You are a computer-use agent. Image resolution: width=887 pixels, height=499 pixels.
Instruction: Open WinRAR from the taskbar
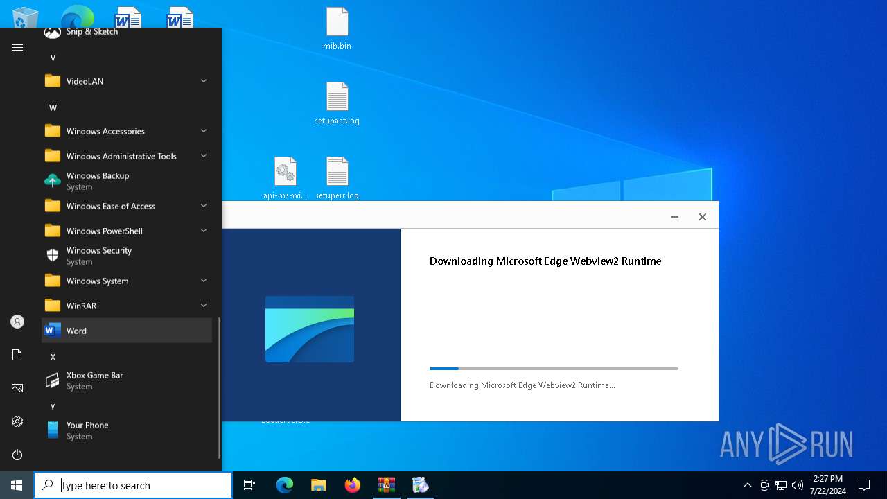click(x=386, y=485)
